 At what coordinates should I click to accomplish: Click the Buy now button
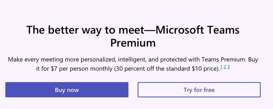[x=67, y=90]
